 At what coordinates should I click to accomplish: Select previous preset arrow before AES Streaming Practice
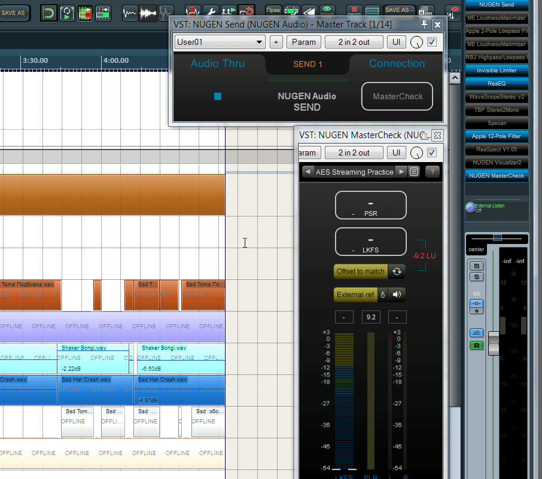307,172
